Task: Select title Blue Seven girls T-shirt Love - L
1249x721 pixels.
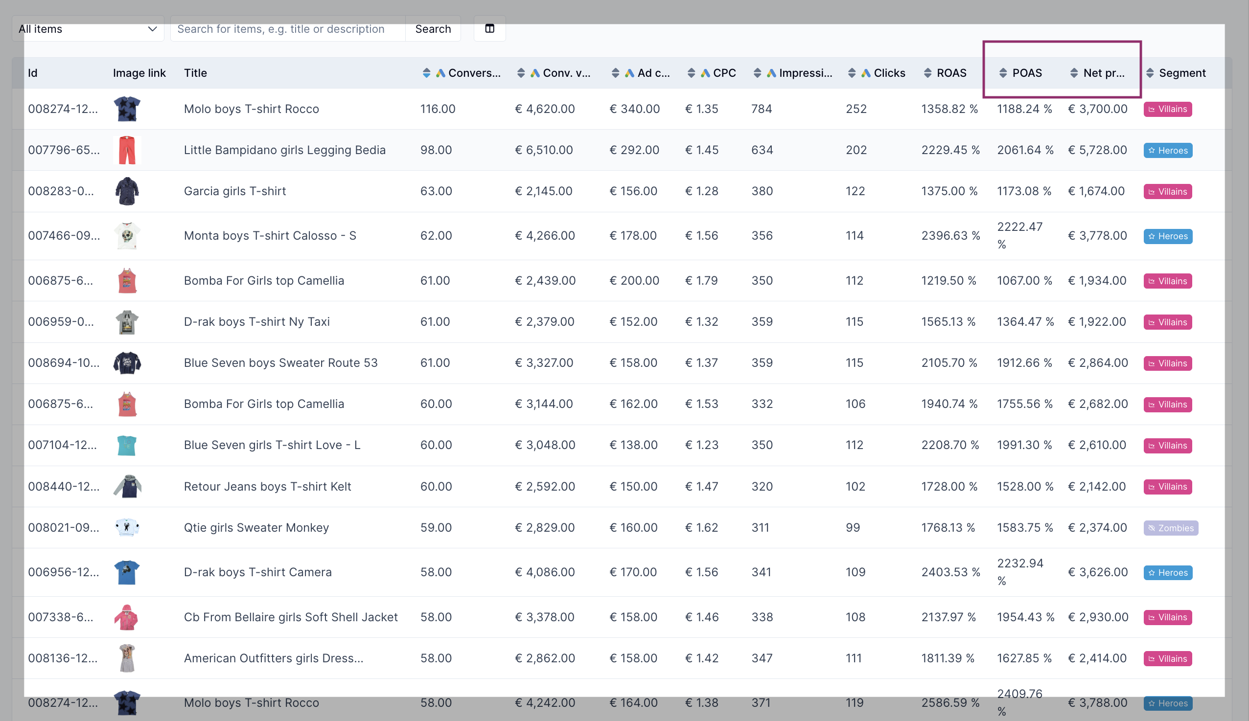Action: [272, 445]
